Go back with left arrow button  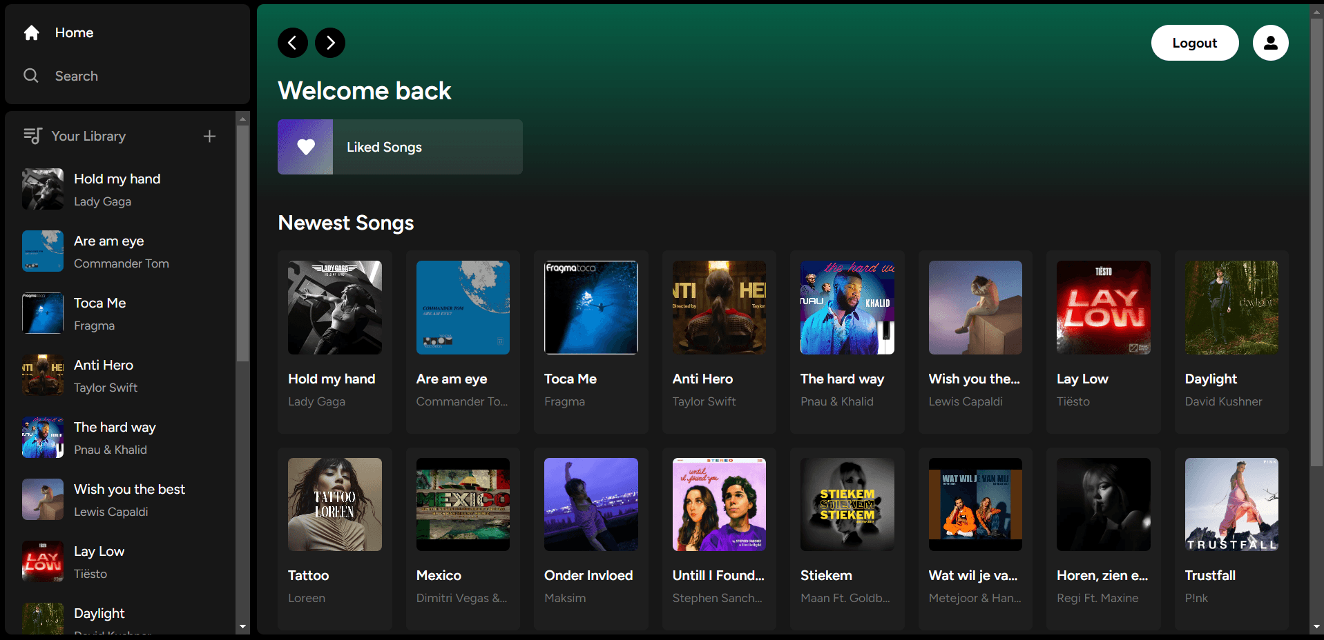(293, 43)
